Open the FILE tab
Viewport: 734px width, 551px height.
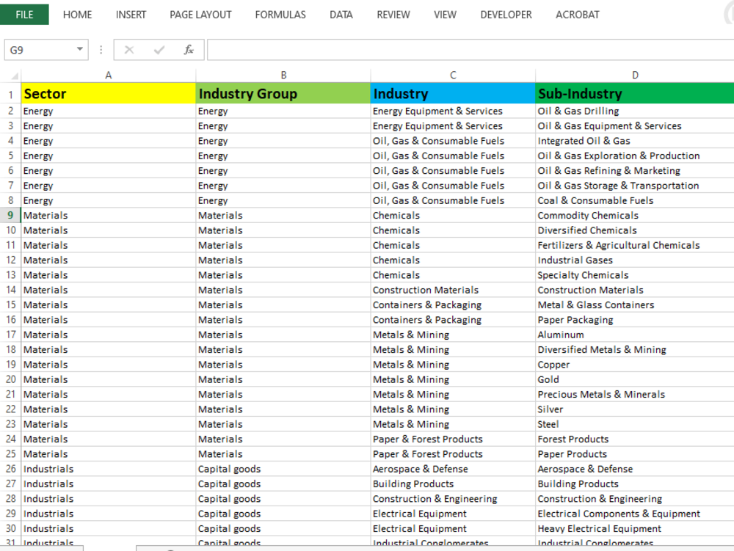pos(24,15)
